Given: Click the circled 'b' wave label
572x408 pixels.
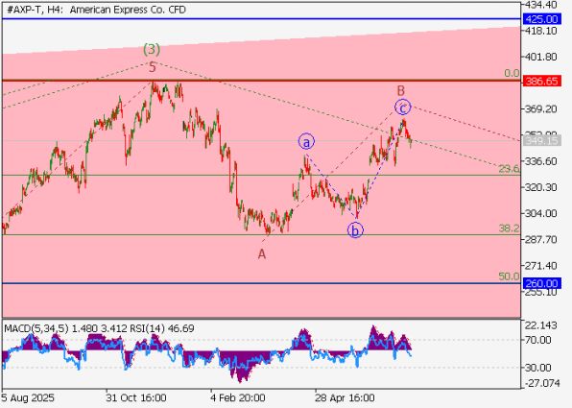Looking at the screenshot, I should [355, 230].
